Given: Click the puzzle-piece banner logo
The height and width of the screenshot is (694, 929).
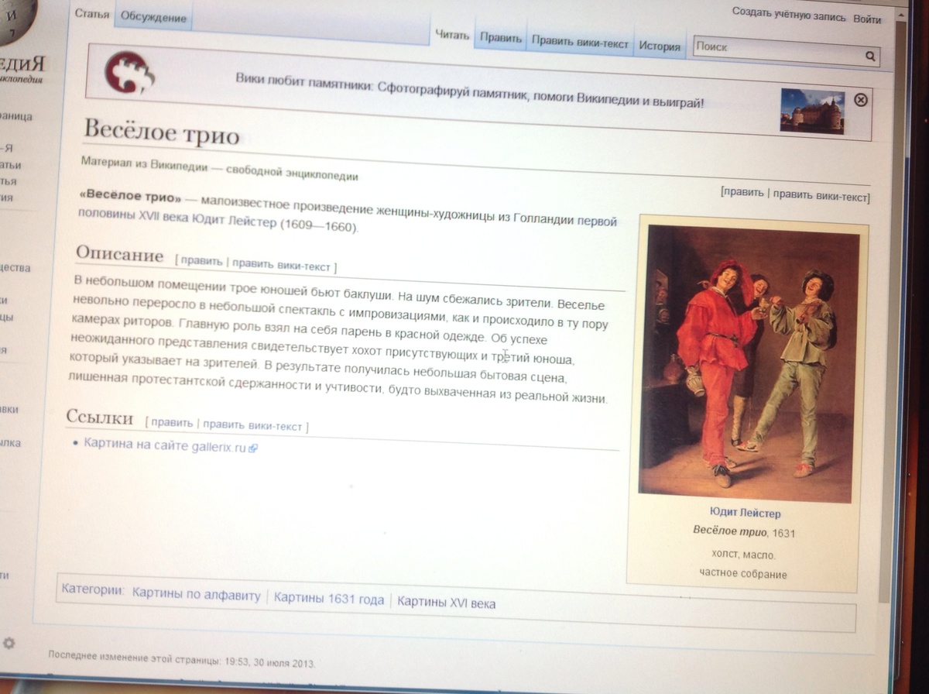Looking at the screenshot, I should (129, 72).
